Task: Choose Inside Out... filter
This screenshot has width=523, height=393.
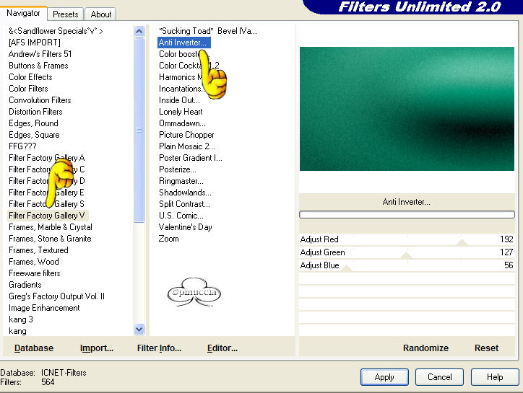Action: pos(179,100)
